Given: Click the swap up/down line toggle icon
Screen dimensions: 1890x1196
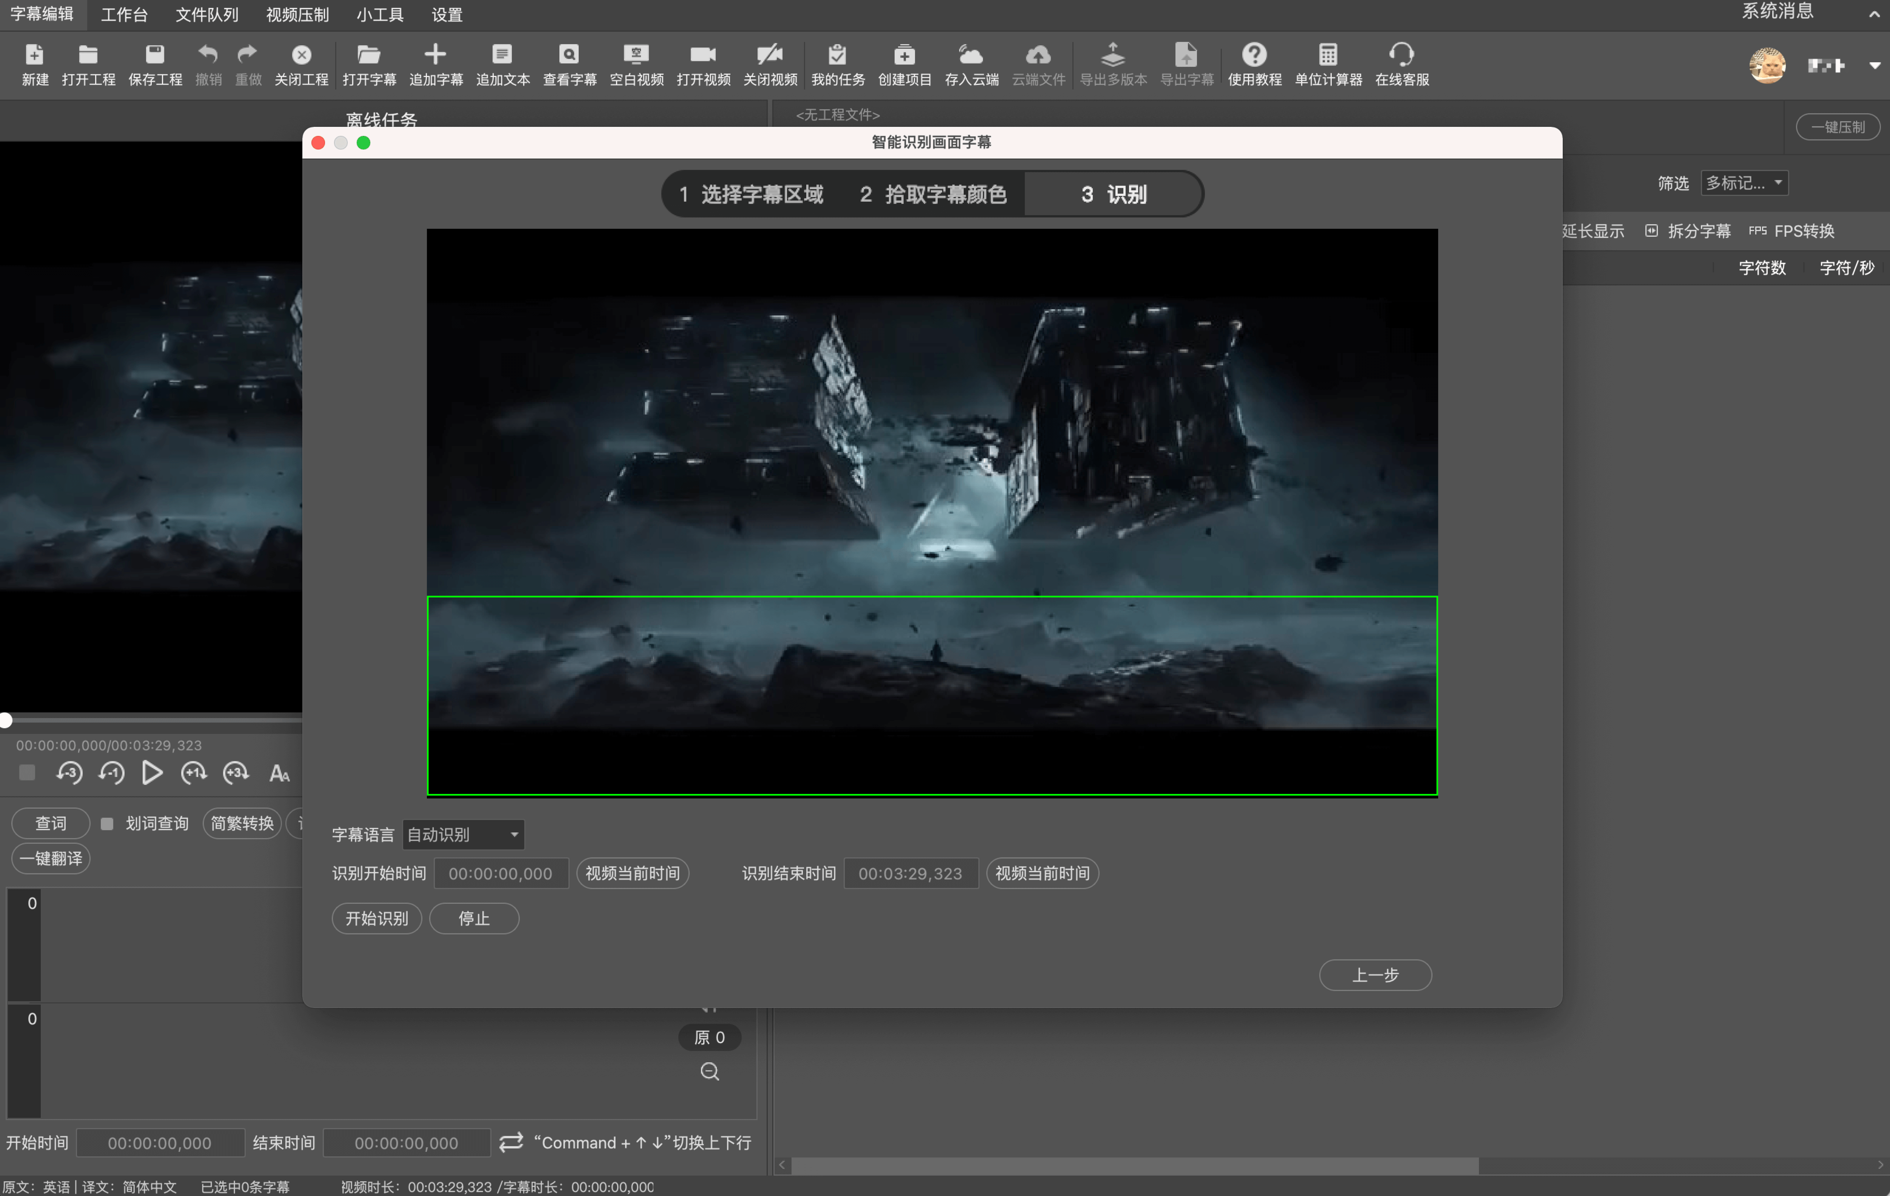Looking at the screenshot, I should tap(511, 1142).
